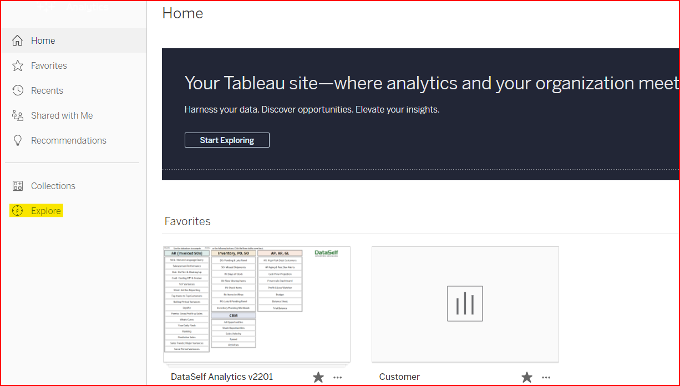680x386 pixels.
Task: Click the Recommendations lightbulb icon
Action: click(x=18, y=140)
